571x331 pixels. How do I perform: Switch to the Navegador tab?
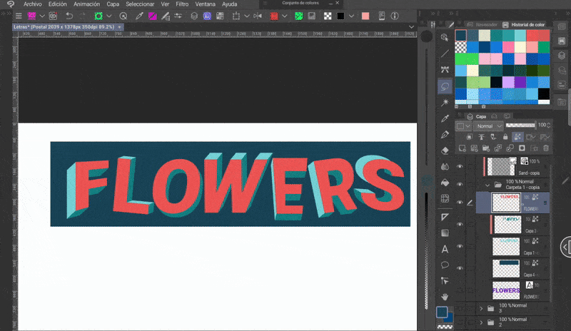(483, 25)
